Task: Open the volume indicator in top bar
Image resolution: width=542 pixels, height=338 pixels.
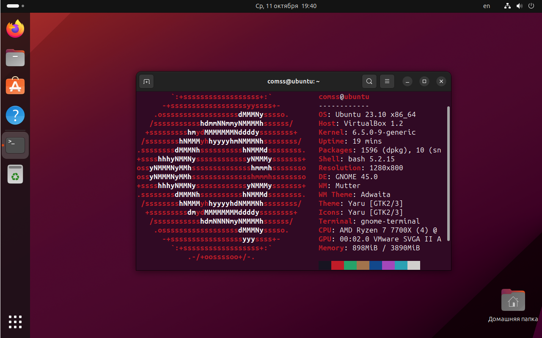Action: point(520,6)
